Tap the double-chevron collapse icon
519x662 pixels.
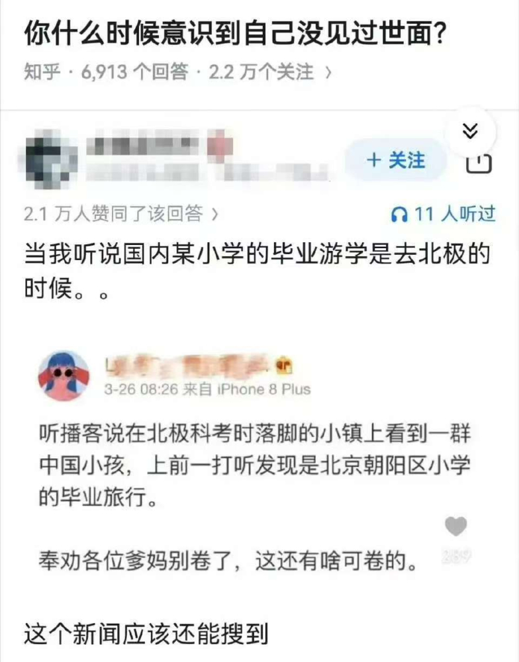(x=470, y=131)
